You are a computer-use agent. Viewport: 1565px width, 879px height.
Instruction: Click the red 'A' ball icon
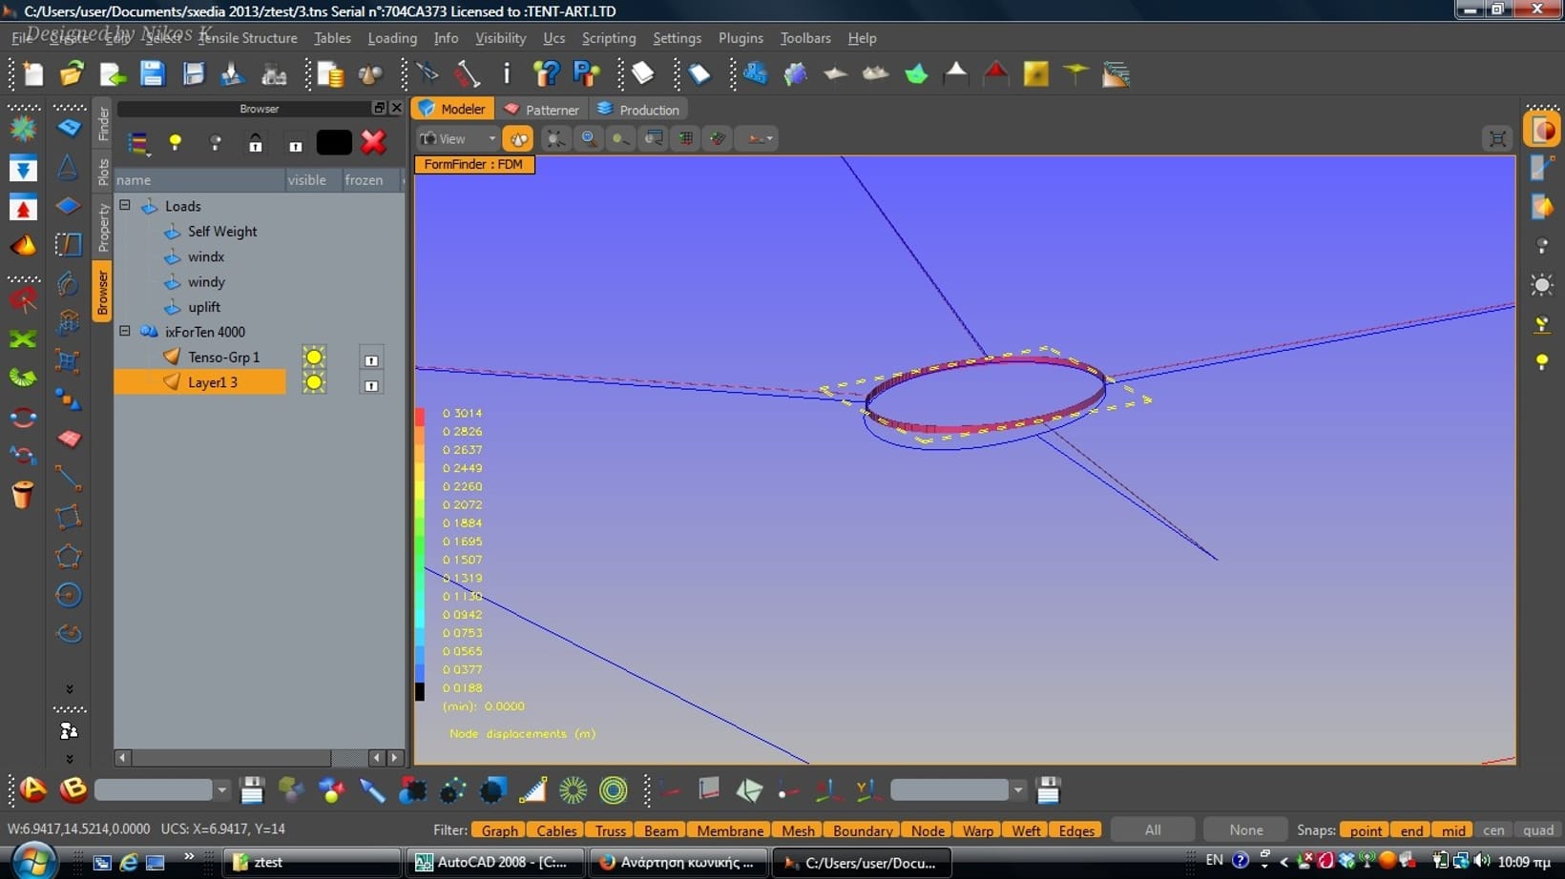(x=33, y=789)
